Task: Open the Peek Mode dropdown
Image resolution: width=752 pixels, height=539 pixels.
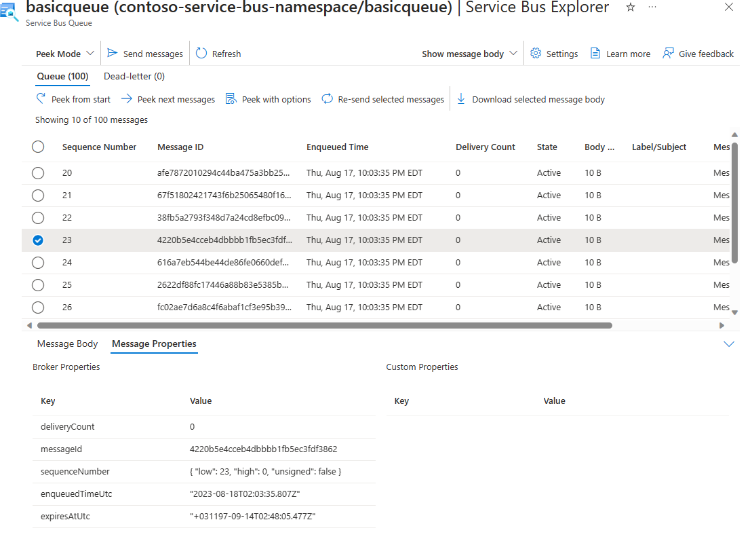Action: click(64, 54)
